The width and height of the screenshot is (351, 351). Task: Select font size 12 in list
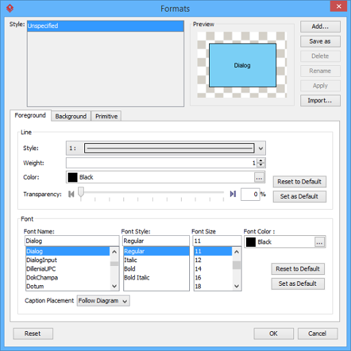[x=213, y=260]
